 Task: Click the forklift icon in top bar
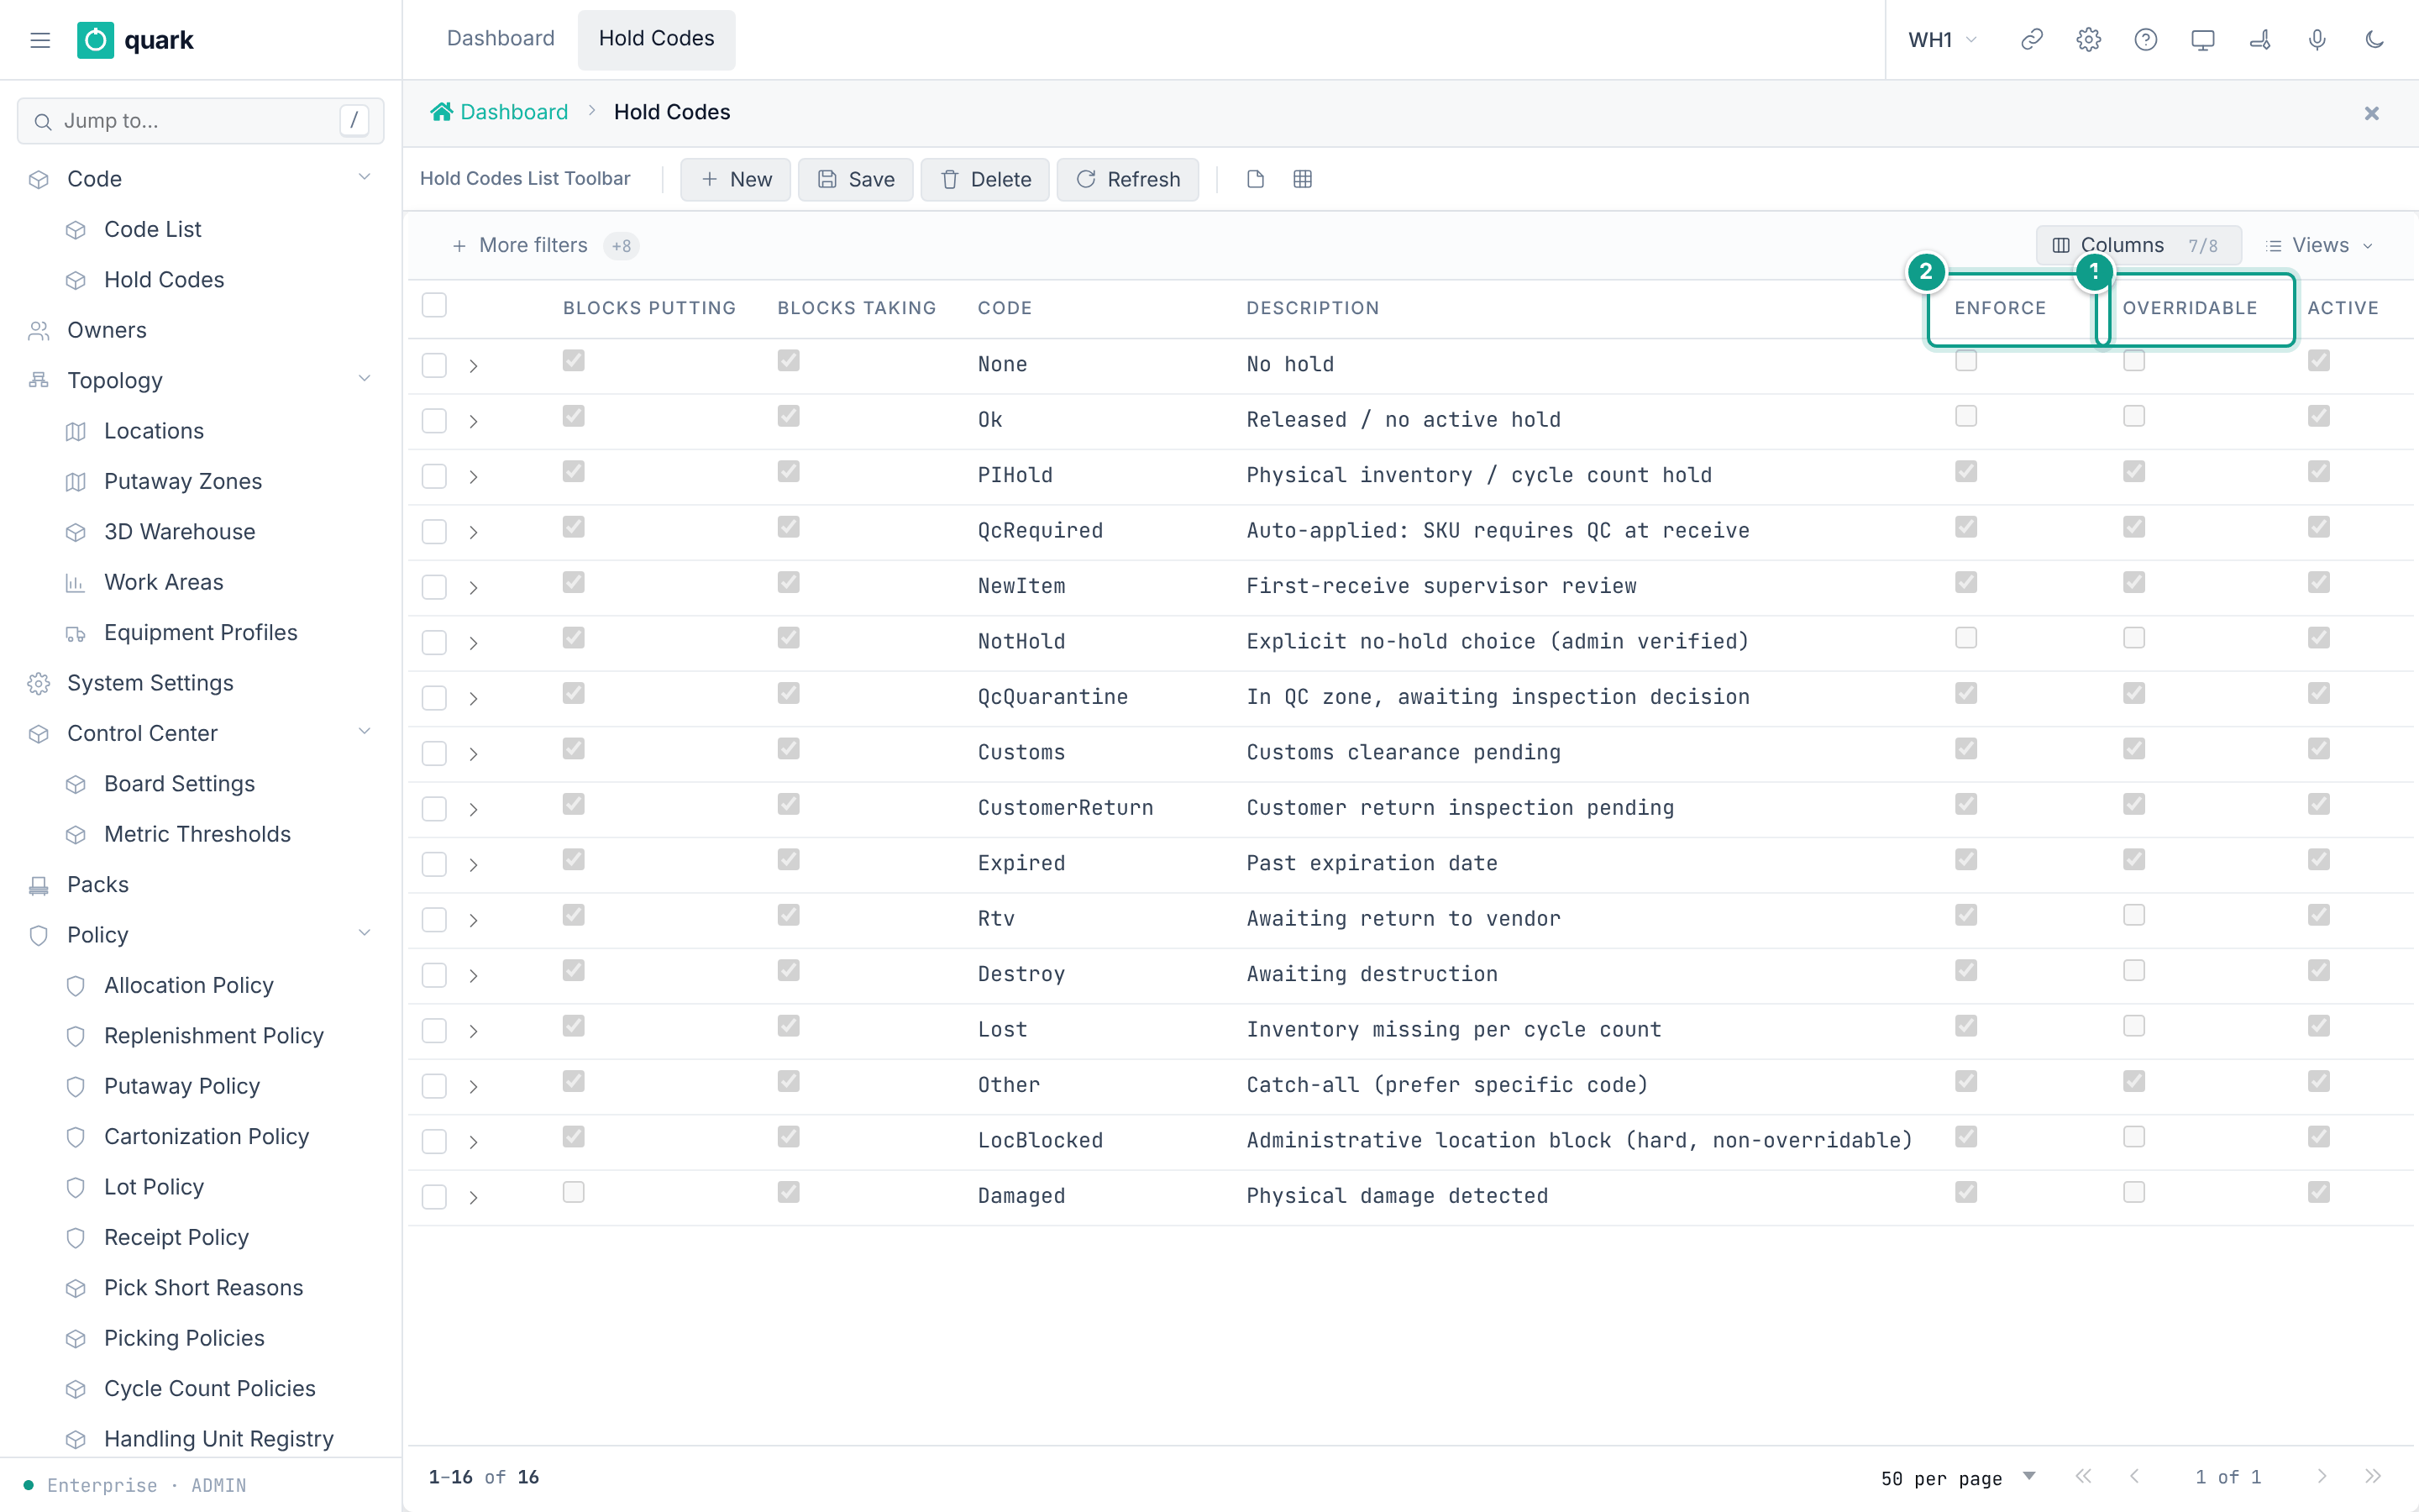pyautogui.click(x=2260, y=40)
